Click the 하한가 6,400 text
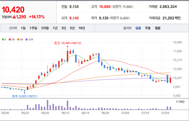 (x=119, y=18)
